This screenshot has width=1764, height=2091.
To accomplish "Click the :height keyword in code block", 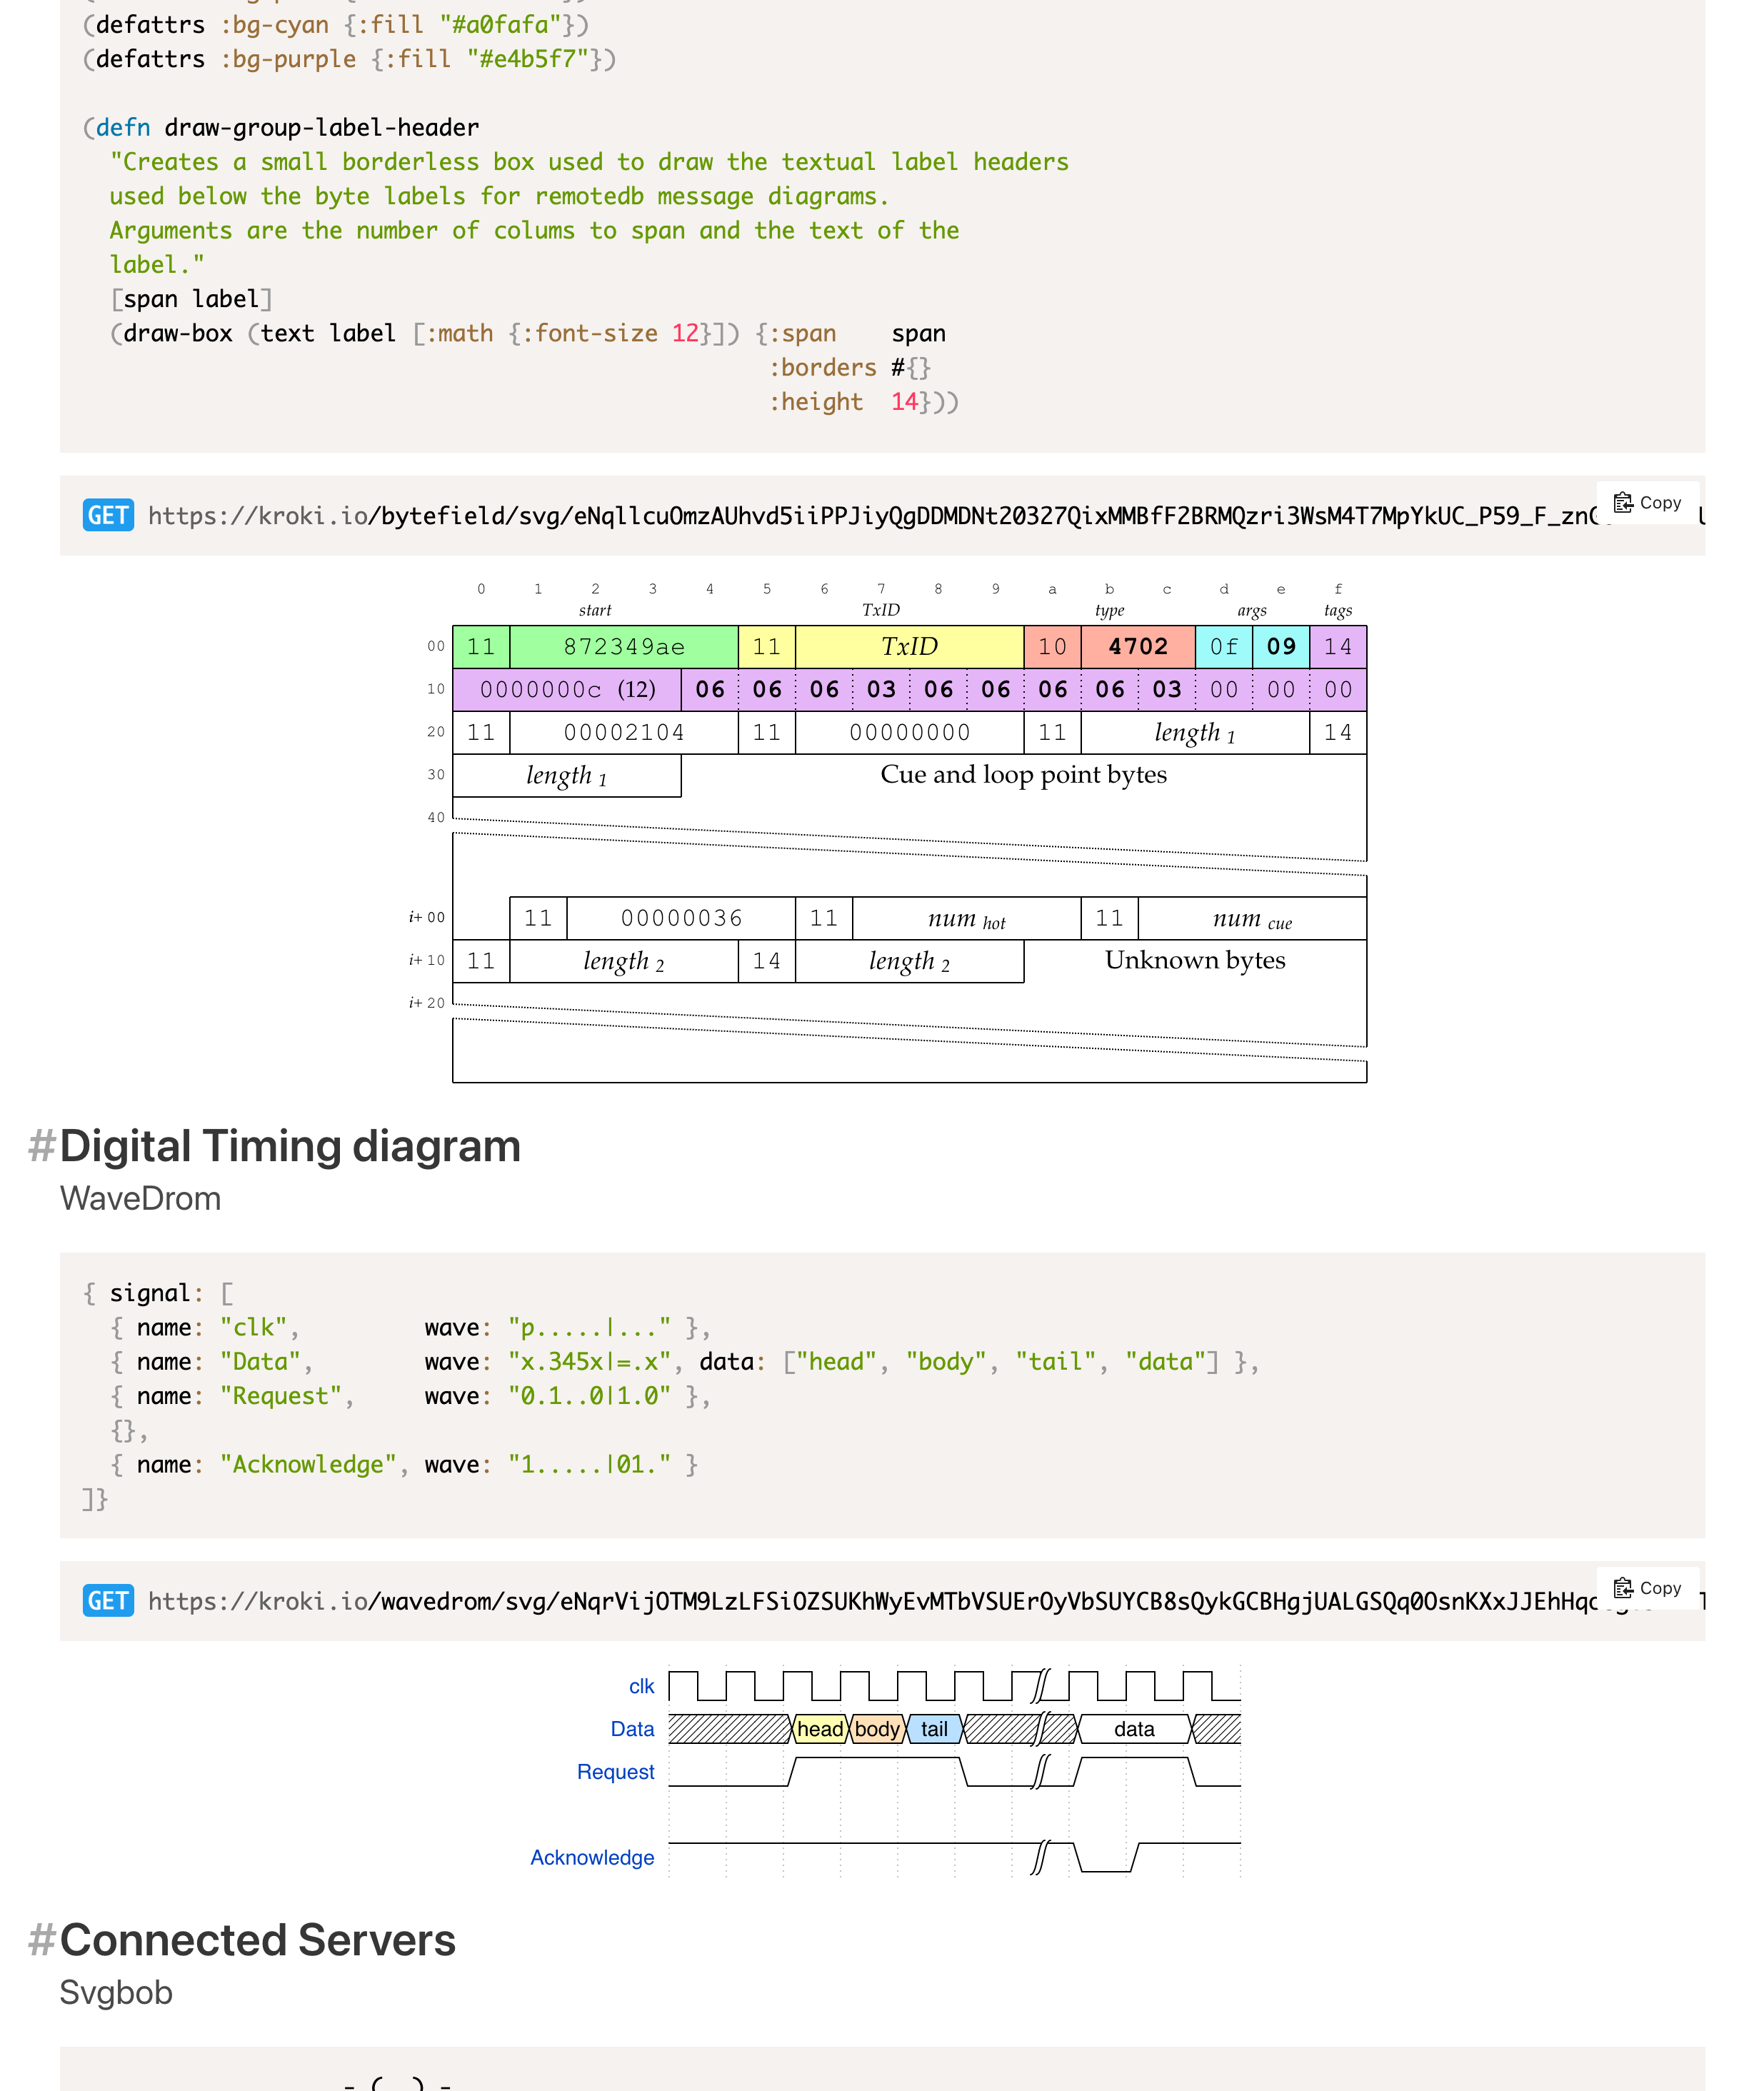I will (x=815, y=402).
